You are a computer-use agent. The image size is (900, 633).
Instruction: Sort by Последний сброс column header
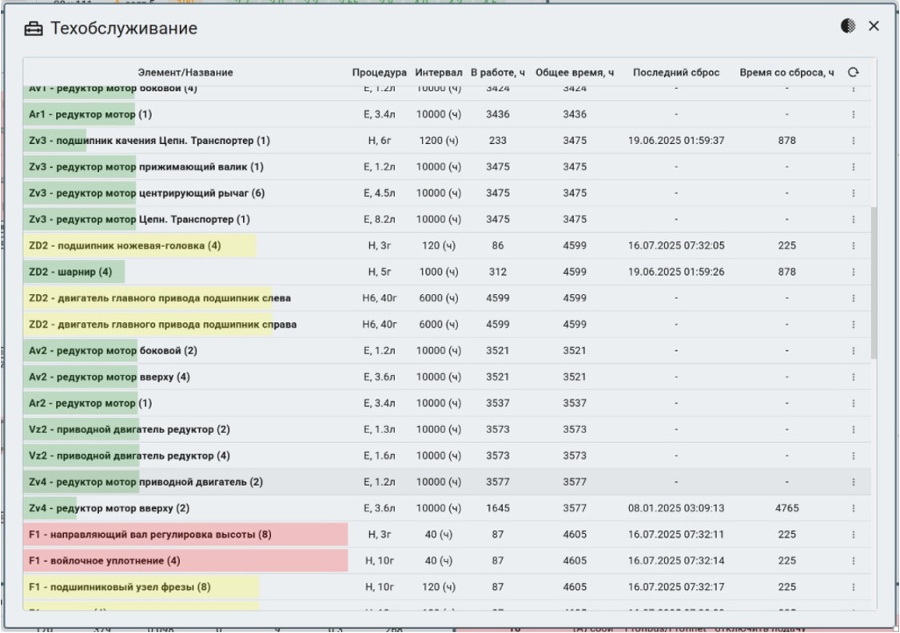(x=675, y=73)
